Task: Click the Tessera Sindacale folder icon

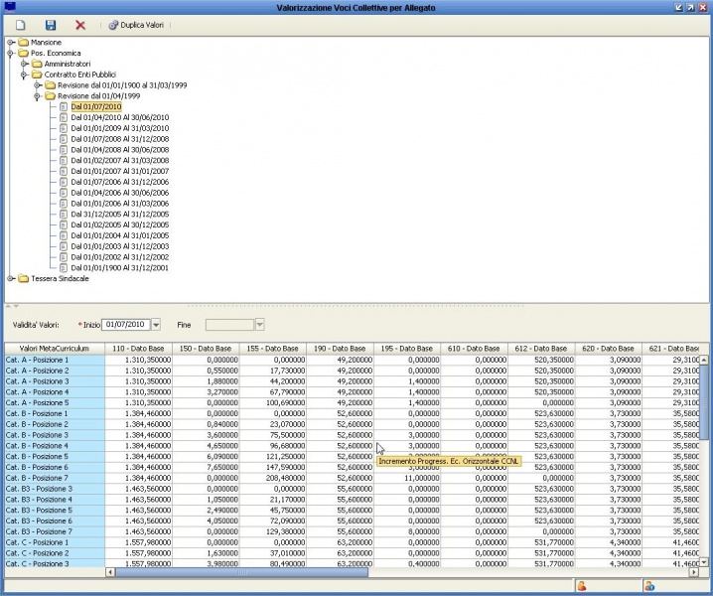Action: [x=23, y=278]
